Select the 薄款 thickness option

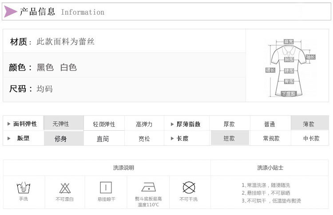[x=309, y=124]
